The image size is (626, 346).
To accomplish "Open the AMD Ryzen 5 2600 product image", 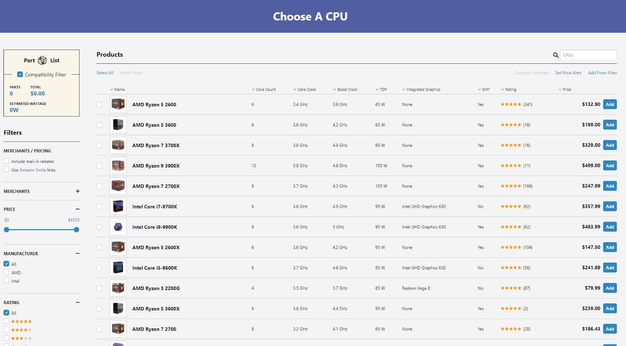I will (x=118, y=105).
